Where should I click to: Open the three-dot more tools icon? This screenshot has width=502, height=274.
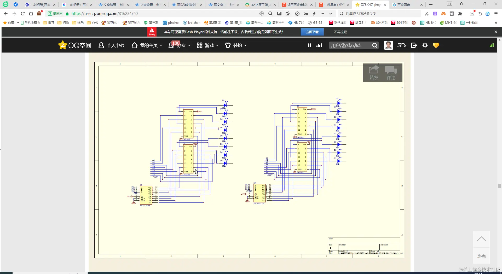(322, 14)
